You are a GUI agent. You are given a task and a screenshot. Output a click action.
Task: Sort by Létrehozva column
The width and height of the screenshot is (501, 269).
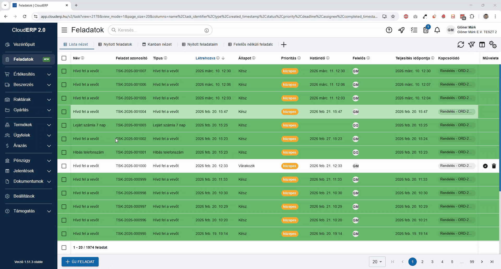click(206, 58)
